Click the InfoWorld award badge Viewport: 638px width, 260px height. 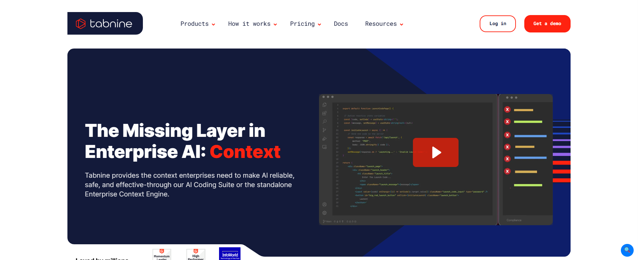[230, 254]
